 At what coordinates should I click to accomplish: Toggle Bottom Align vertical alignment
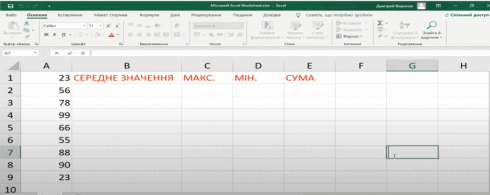click(148, 26)
